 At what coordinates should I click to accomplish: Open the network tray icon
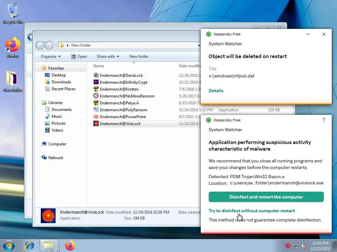(296, 246)
